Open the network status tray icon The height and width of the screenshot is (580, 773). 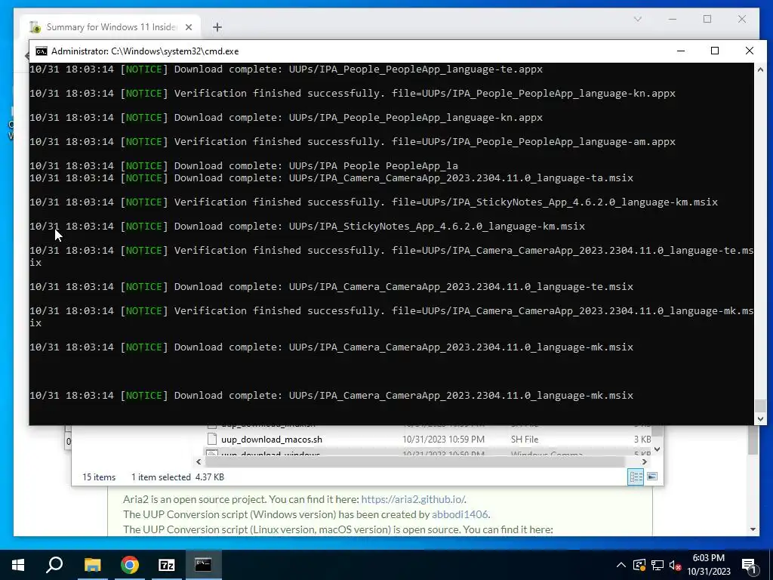tap(658, 565)
